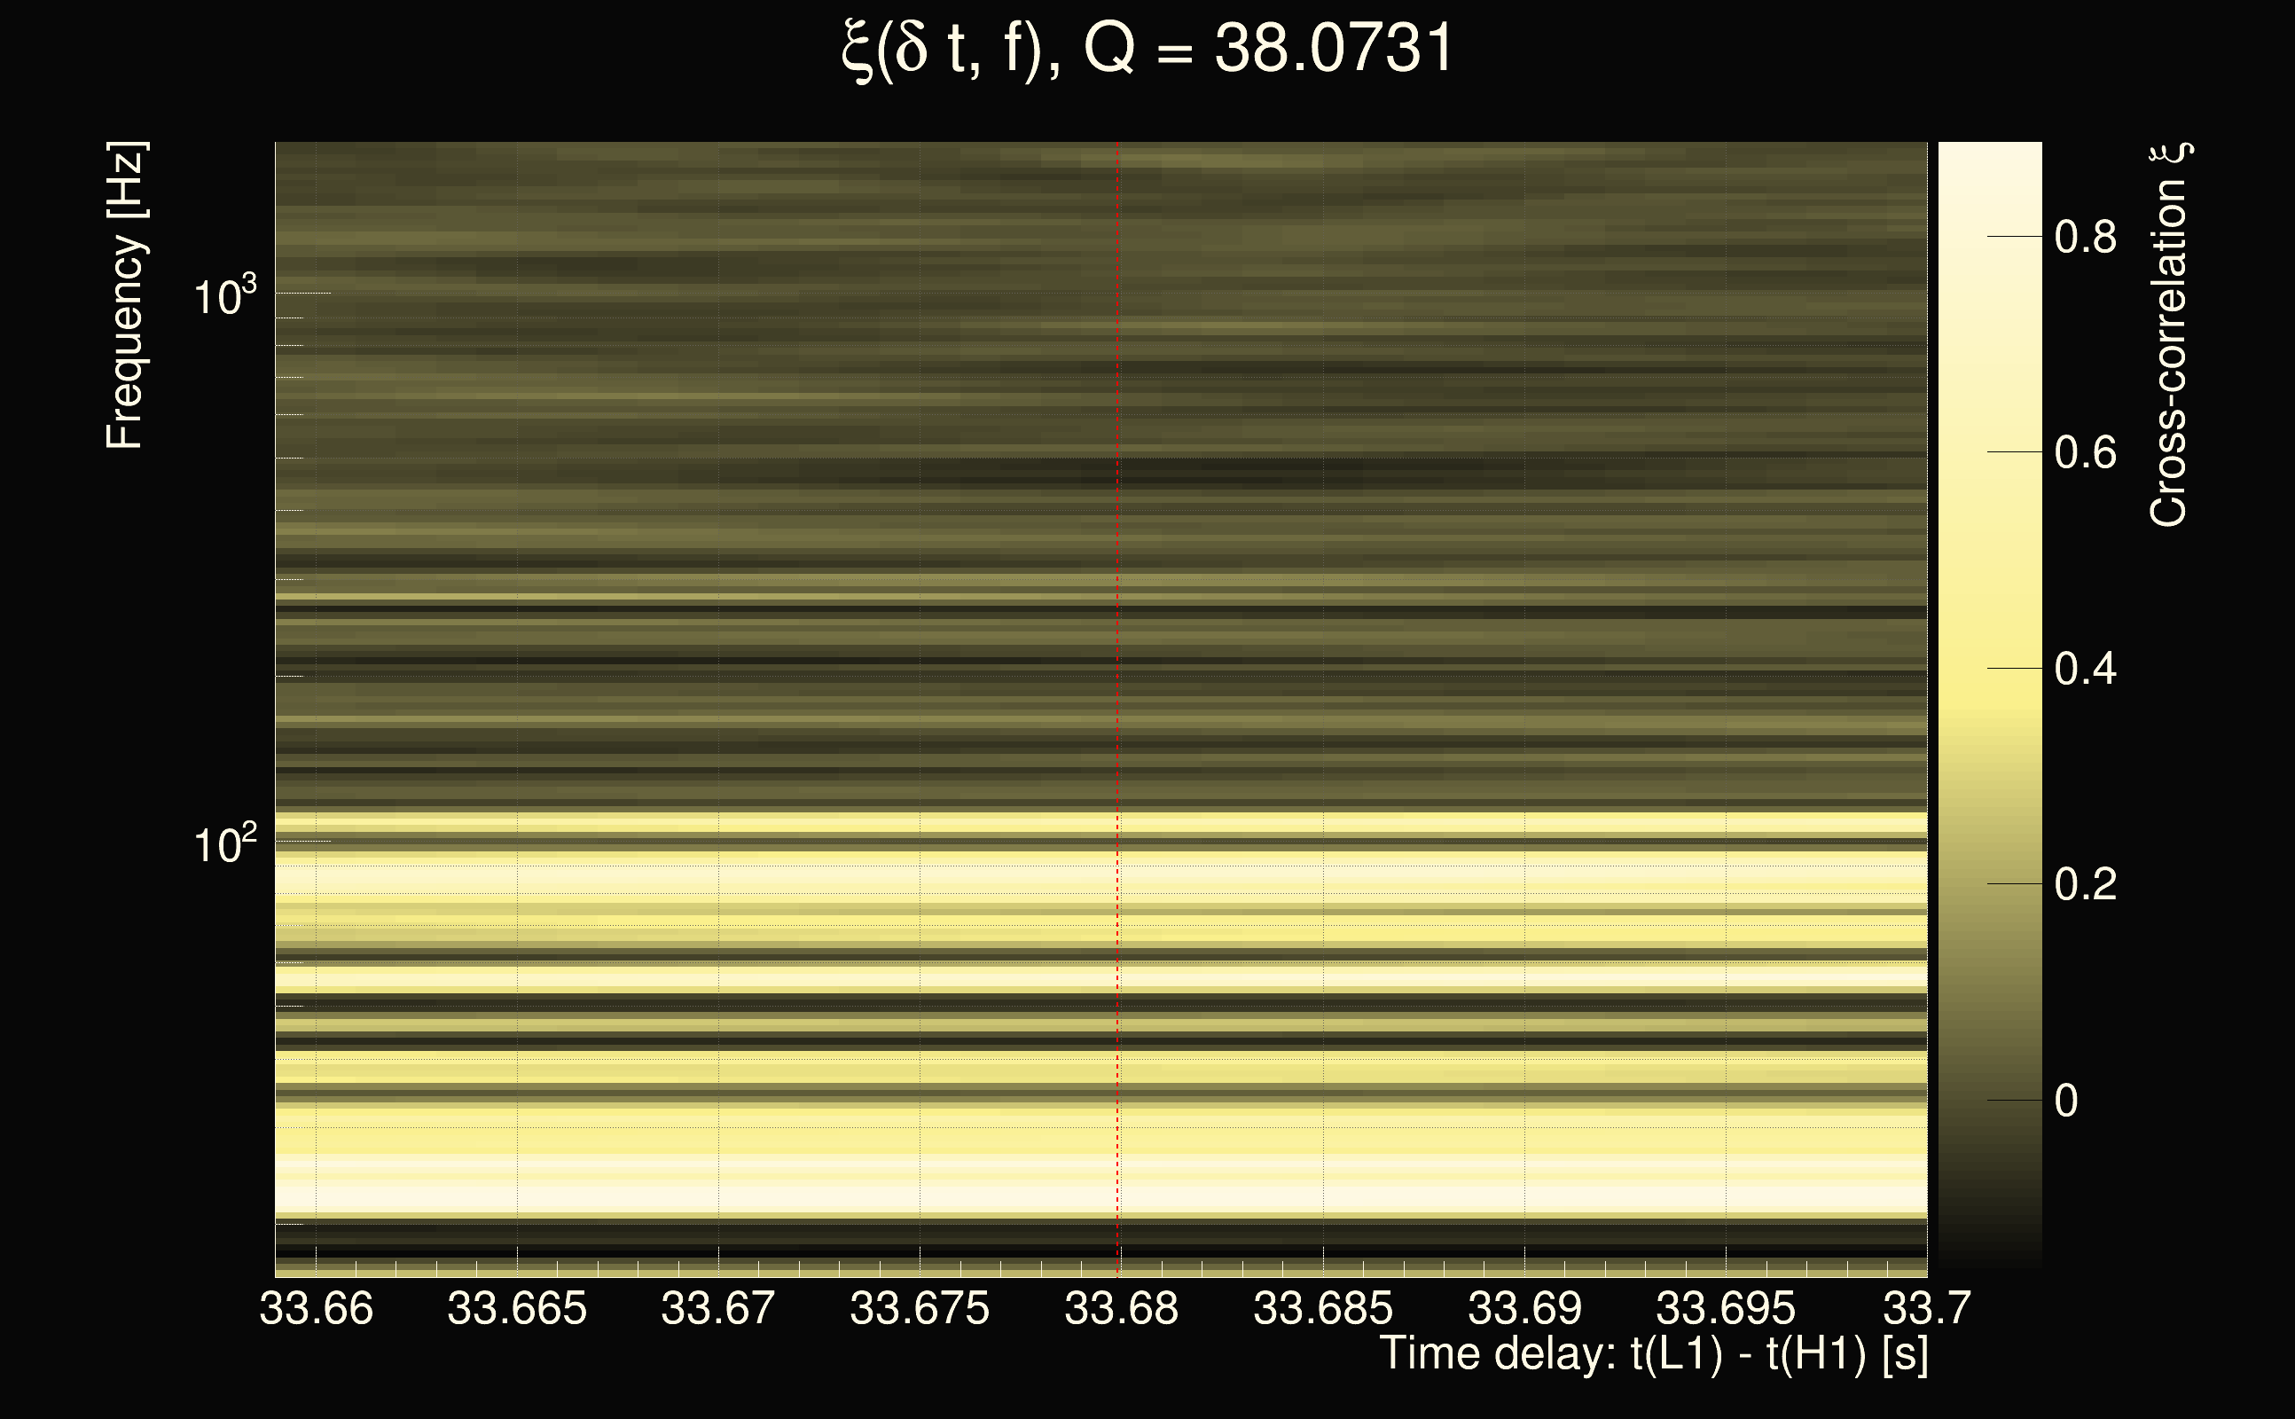Viewport: 2295px width, 1419px height.
Task: Click the Time delay t(L1) - t(H1) axis title
Action: click(x=1653, y=1355)
